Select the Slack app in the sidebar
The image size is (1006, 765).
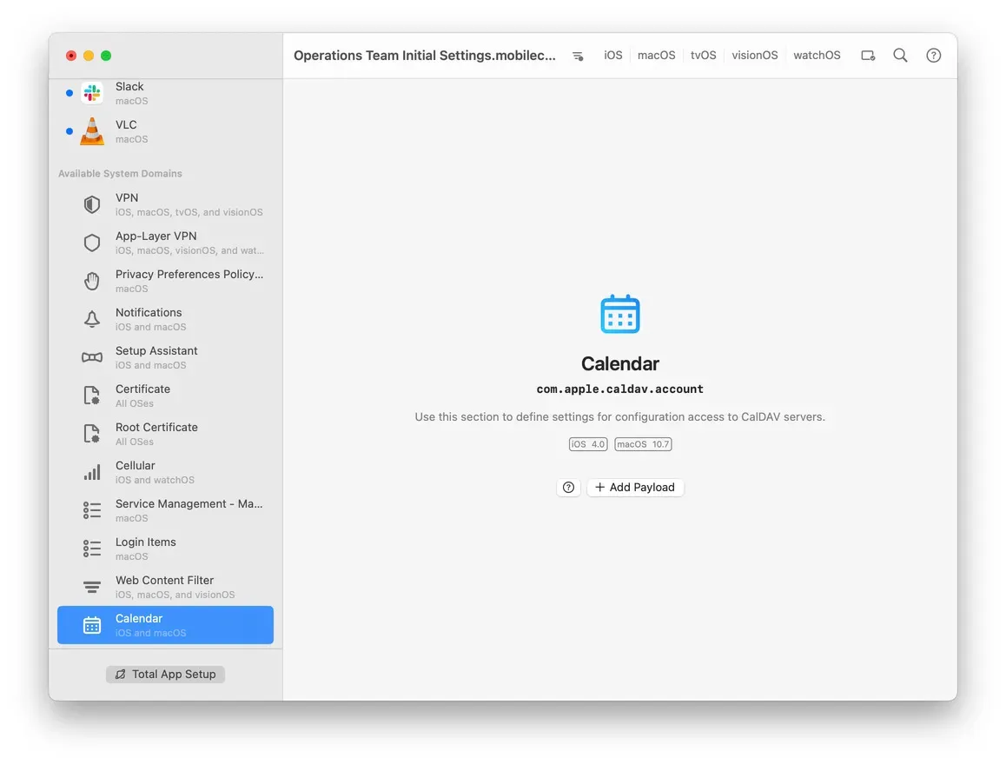[x=129, y=92]
